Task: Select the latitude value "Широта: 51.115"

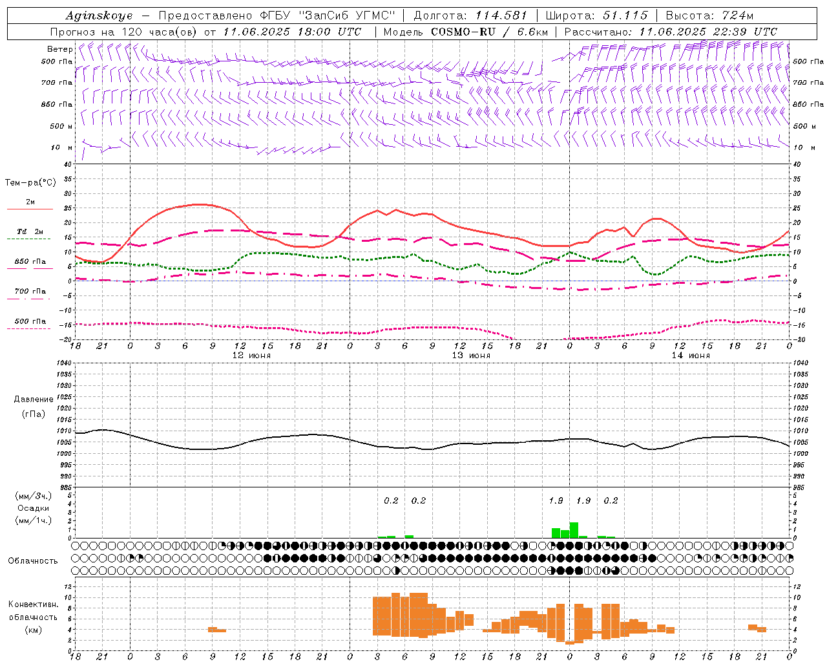Action: point(596,16)
